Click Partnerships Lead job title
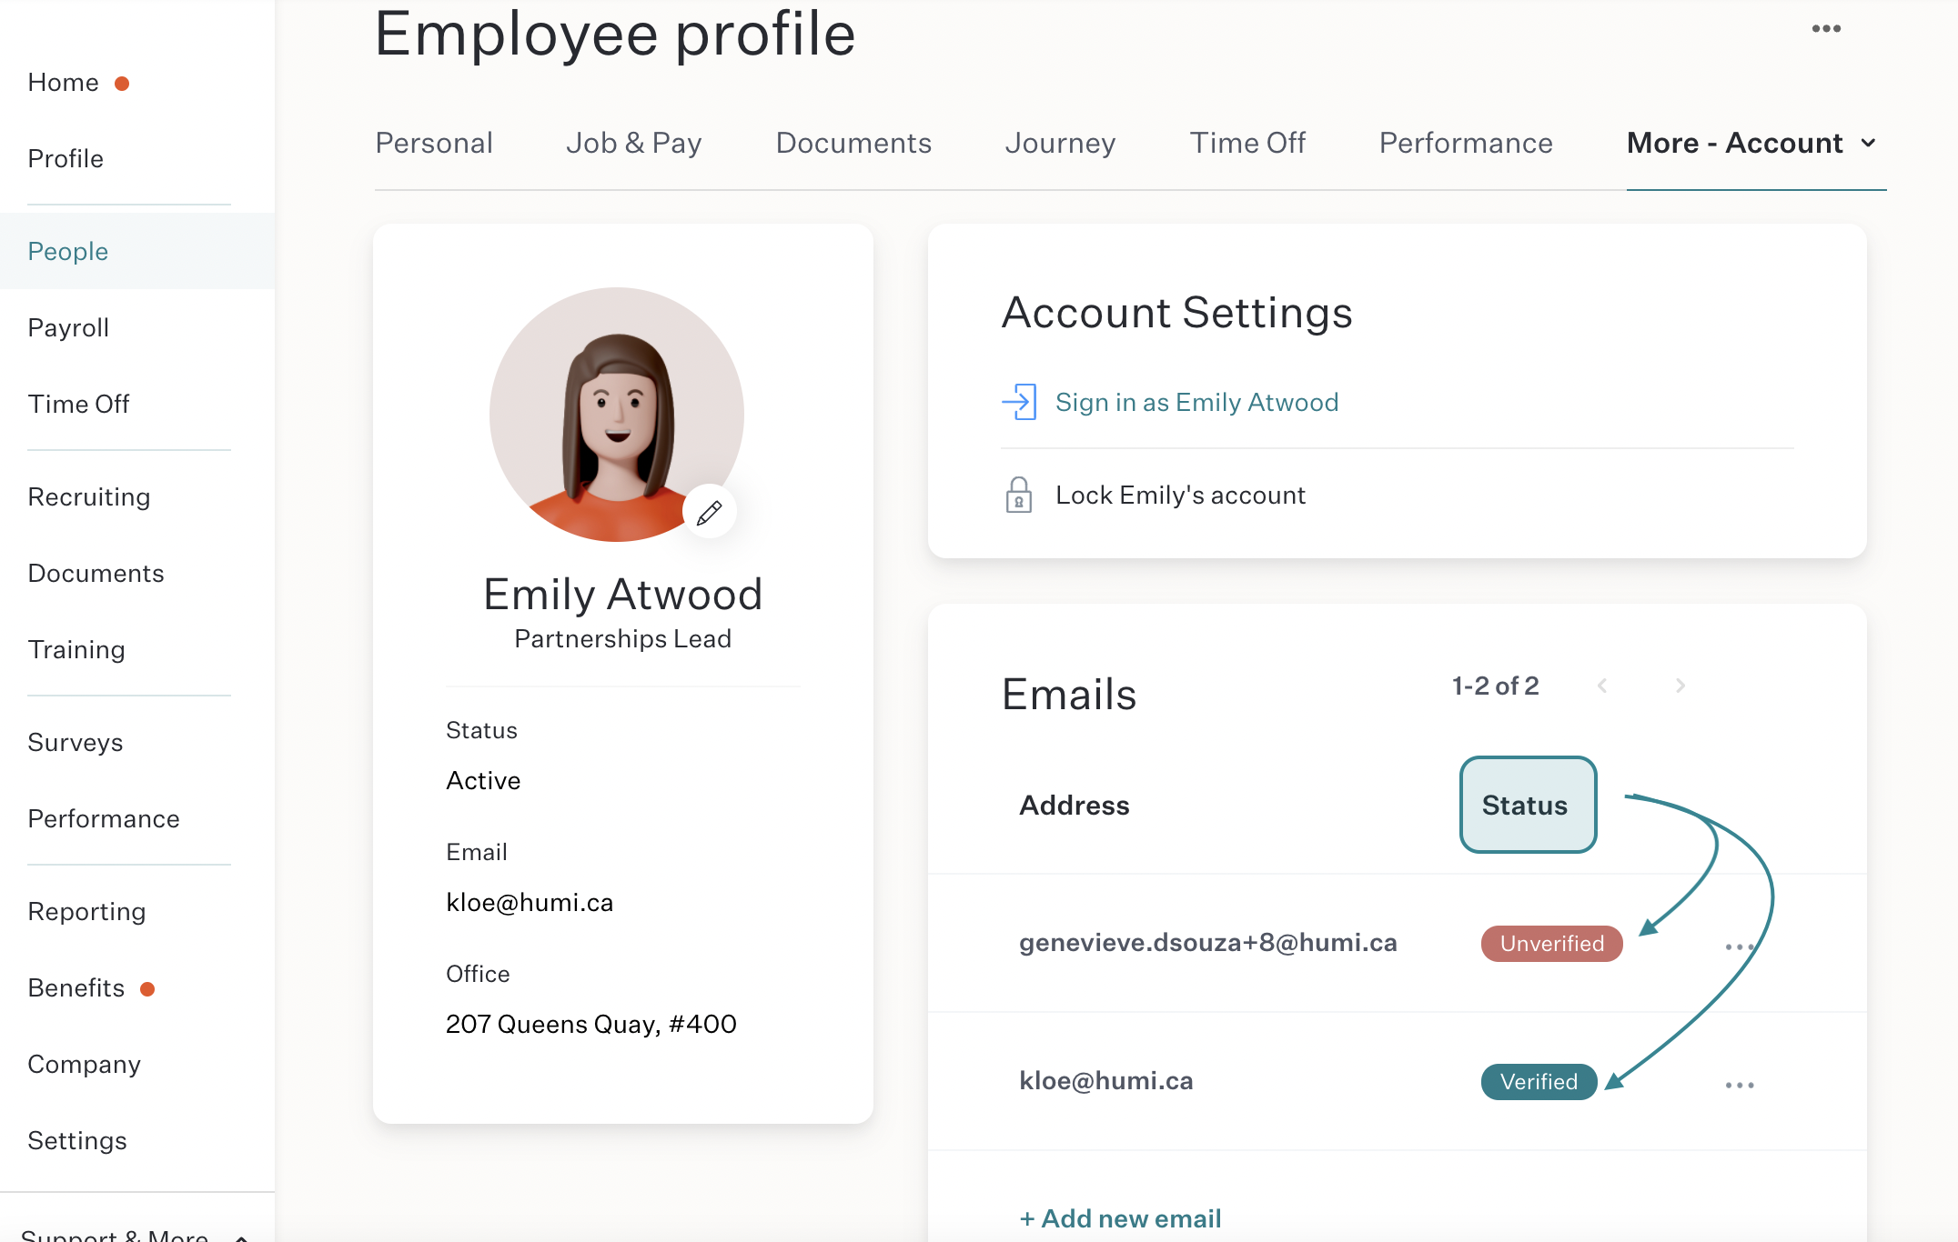The image size is (1958, 1242). [x=622, y=639]
